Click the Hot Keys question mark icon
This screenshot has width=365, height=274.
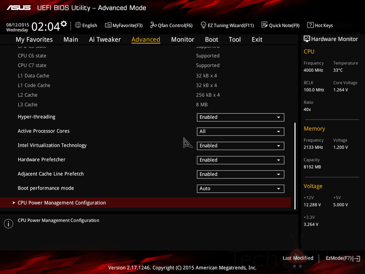point(310,25)
